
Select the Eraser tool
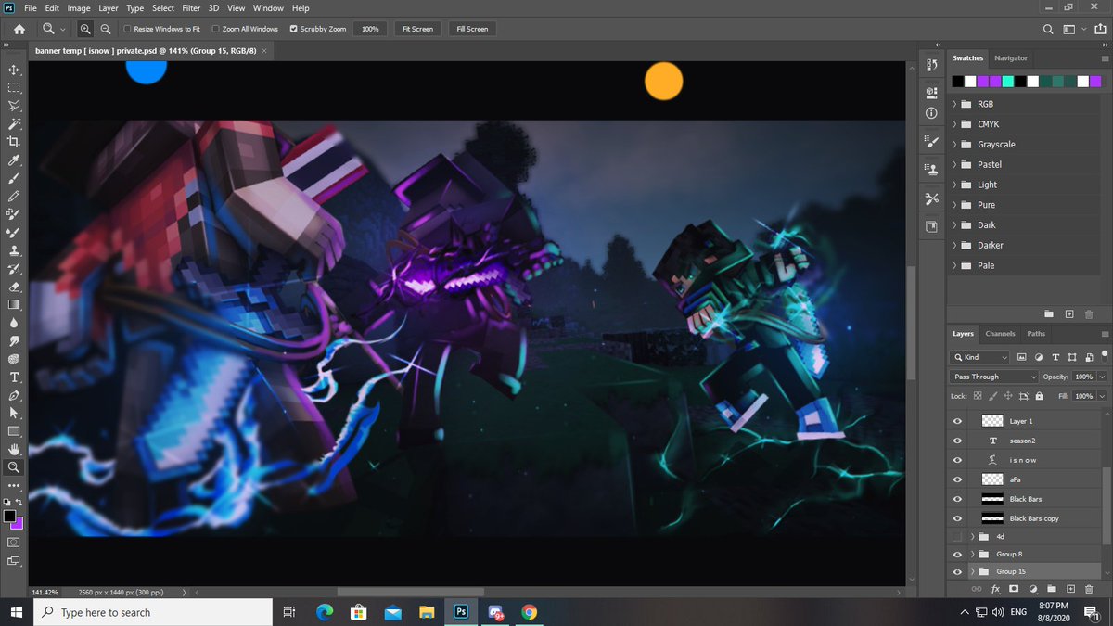[14, 287]
